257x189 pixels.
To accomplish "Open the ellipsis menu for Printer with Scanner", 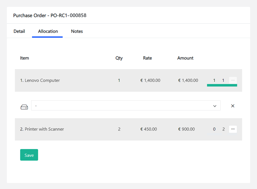I will click(233, 129).
